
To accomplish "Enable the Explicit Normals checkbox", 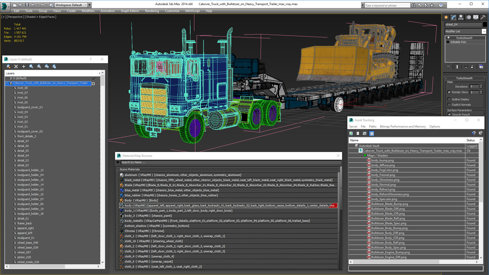I will coord(449,105).
